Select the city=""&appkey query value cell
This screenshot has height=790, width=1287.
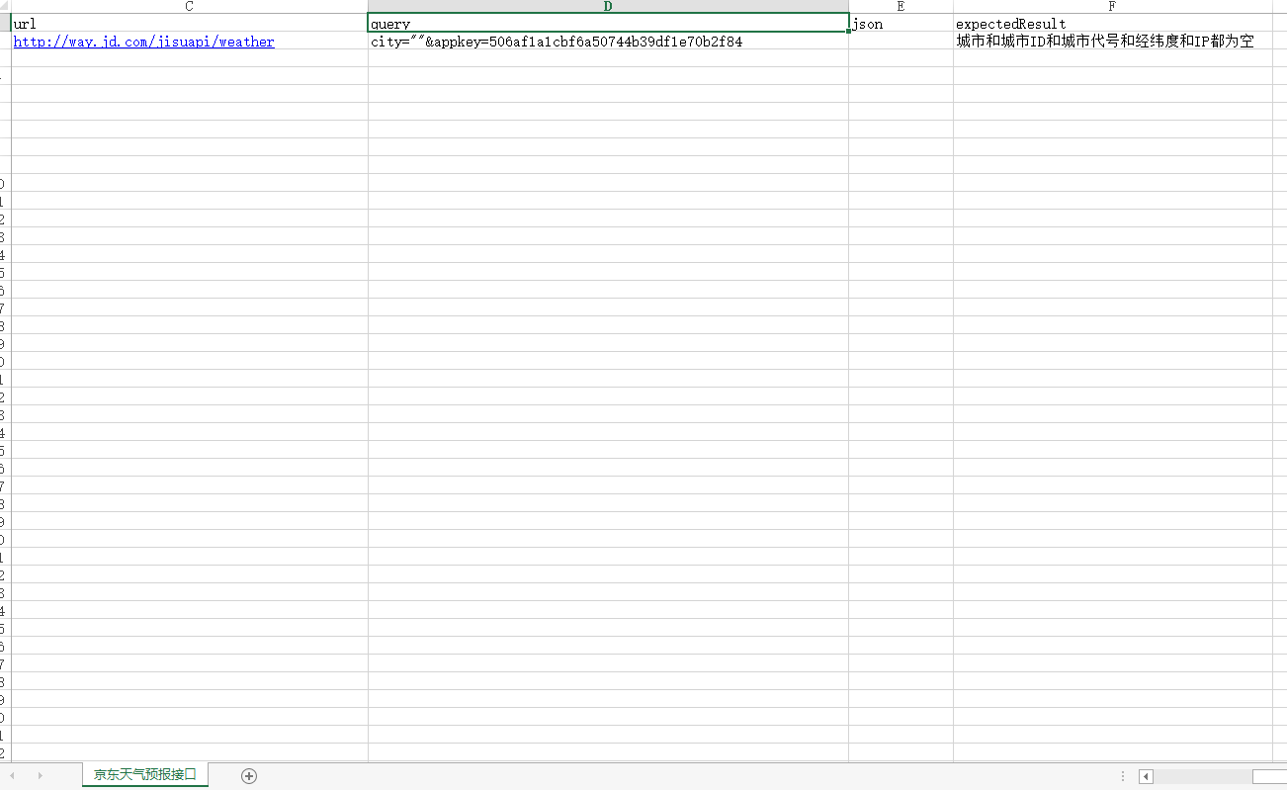click(608, 42)
